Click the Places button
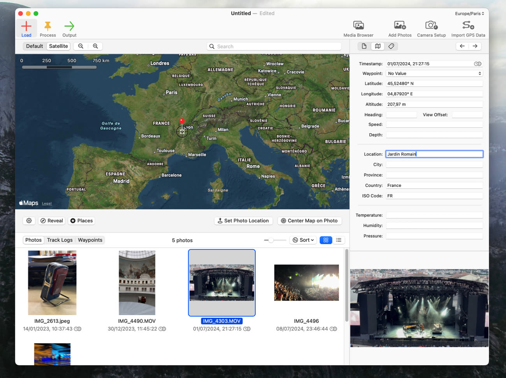 (82, 221)
